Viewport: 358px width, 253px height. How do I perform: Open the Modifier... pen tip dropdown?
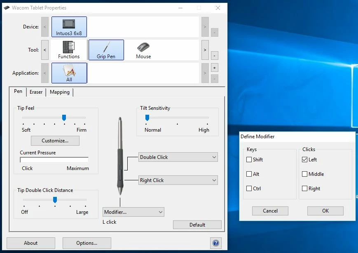[133, 212]
